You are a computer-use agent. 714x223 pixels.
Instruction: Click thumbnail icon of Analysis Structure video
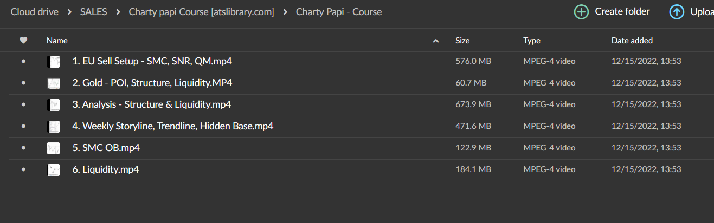53,105
